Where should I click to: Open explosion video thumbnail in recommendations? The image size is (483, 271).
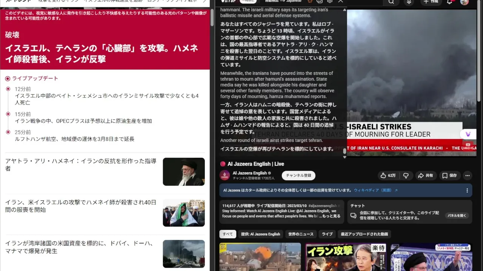coord(260,257)
